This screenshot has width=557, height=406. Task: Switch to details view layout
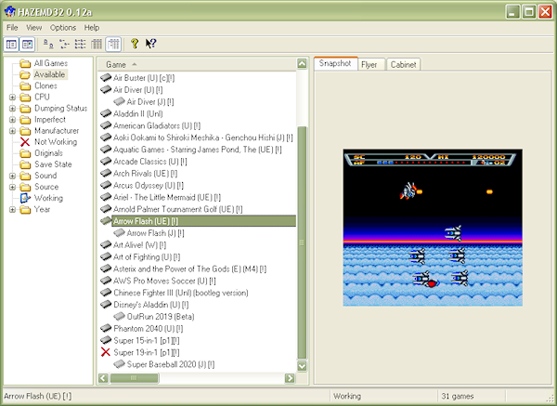tap(97, 44)
